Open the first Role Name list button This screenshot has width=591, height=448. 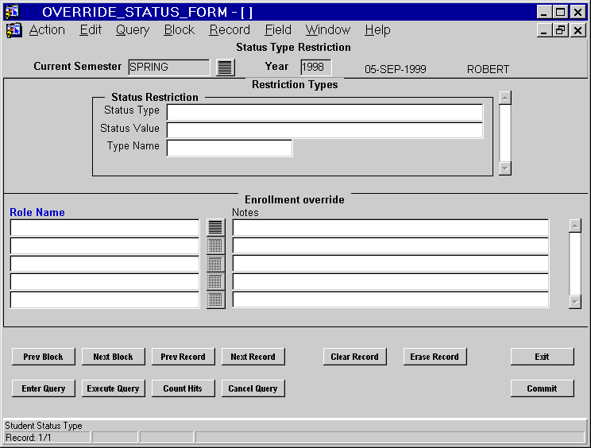coord(215,228)
